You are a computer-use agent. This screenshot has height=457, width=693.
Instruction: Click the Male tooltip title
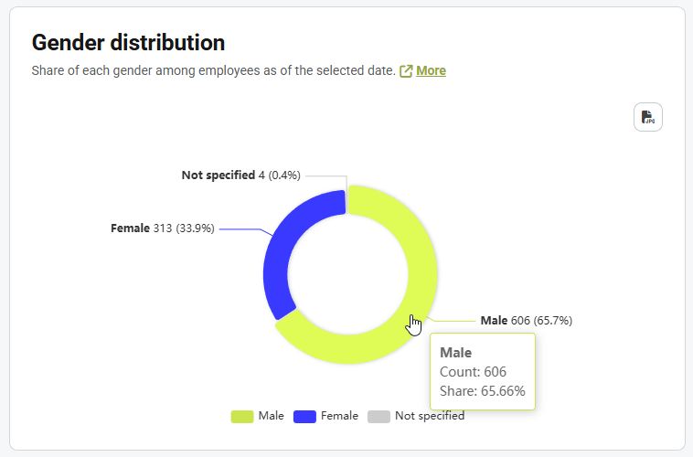pos(455,352)
